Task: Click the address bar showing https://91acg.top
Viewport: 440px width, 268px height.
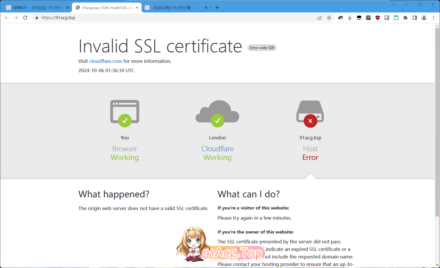Action: pyautogui.click(x=174, y=18)
